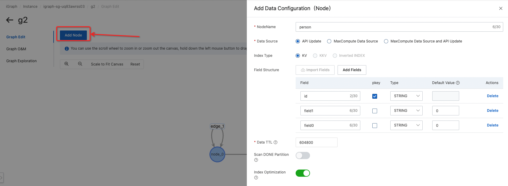Viewport: 508px width, 186px height.
Task: Open Graph Exploration in the sidebar
Action: click(x=22, y=61)
